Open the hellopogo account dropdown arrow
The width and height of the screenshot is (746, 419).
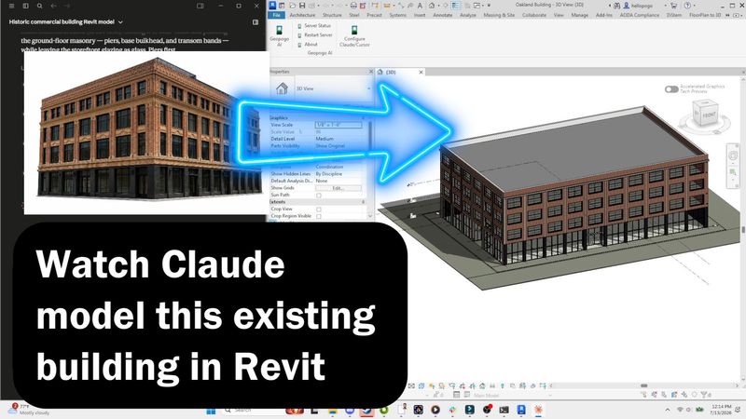[665, 6]
